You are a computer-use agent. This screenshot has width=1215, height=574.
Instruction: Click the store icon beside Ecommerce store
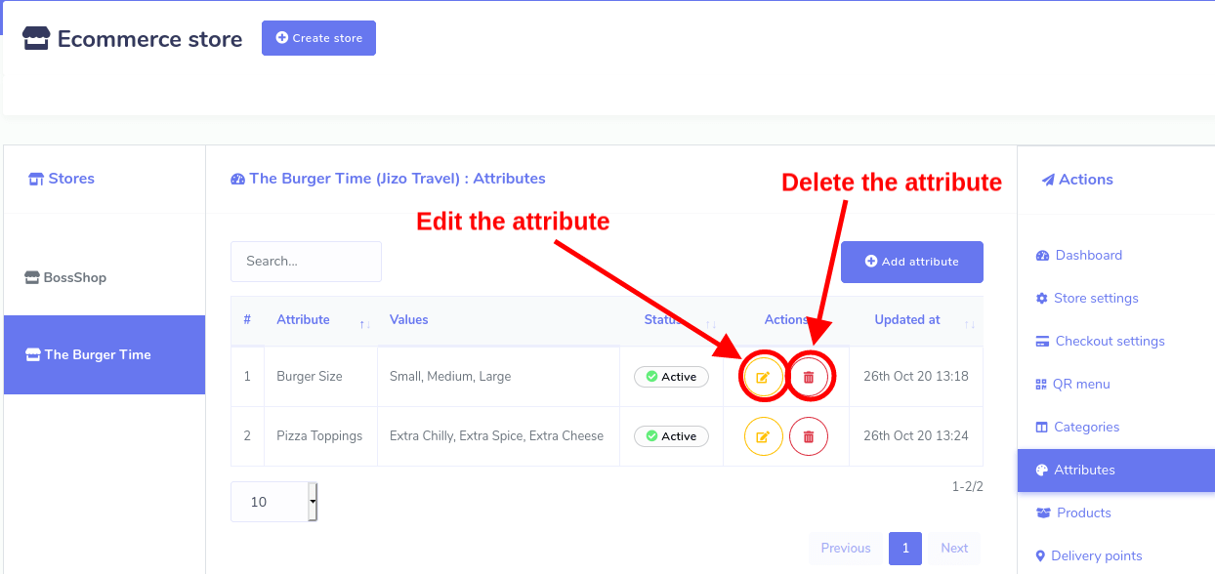(x=36, y=39)
